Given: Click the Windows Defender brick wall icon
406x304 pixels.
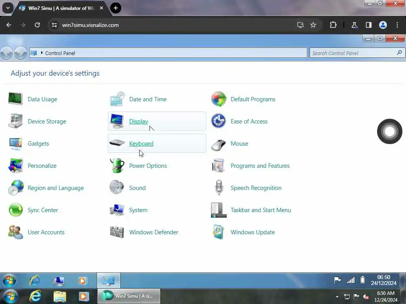Looking at the screenshot, I should tap(117, 232).
